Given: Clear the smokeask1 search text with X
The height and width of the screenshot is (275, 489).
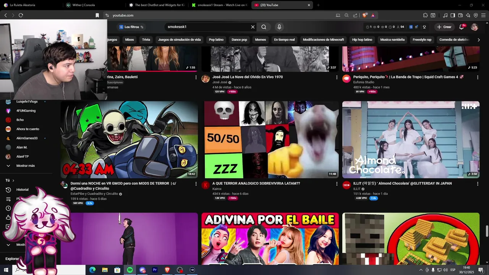Looking at the screenshot, I should click(x=253, y=27).
